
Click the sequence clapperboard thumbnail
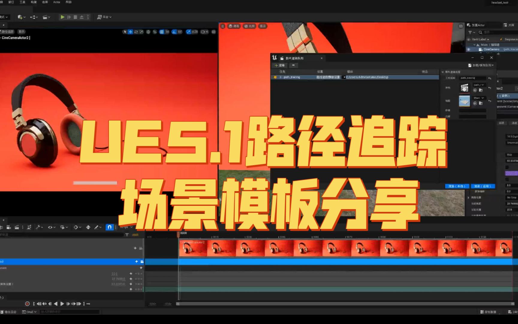pos(464,88)
